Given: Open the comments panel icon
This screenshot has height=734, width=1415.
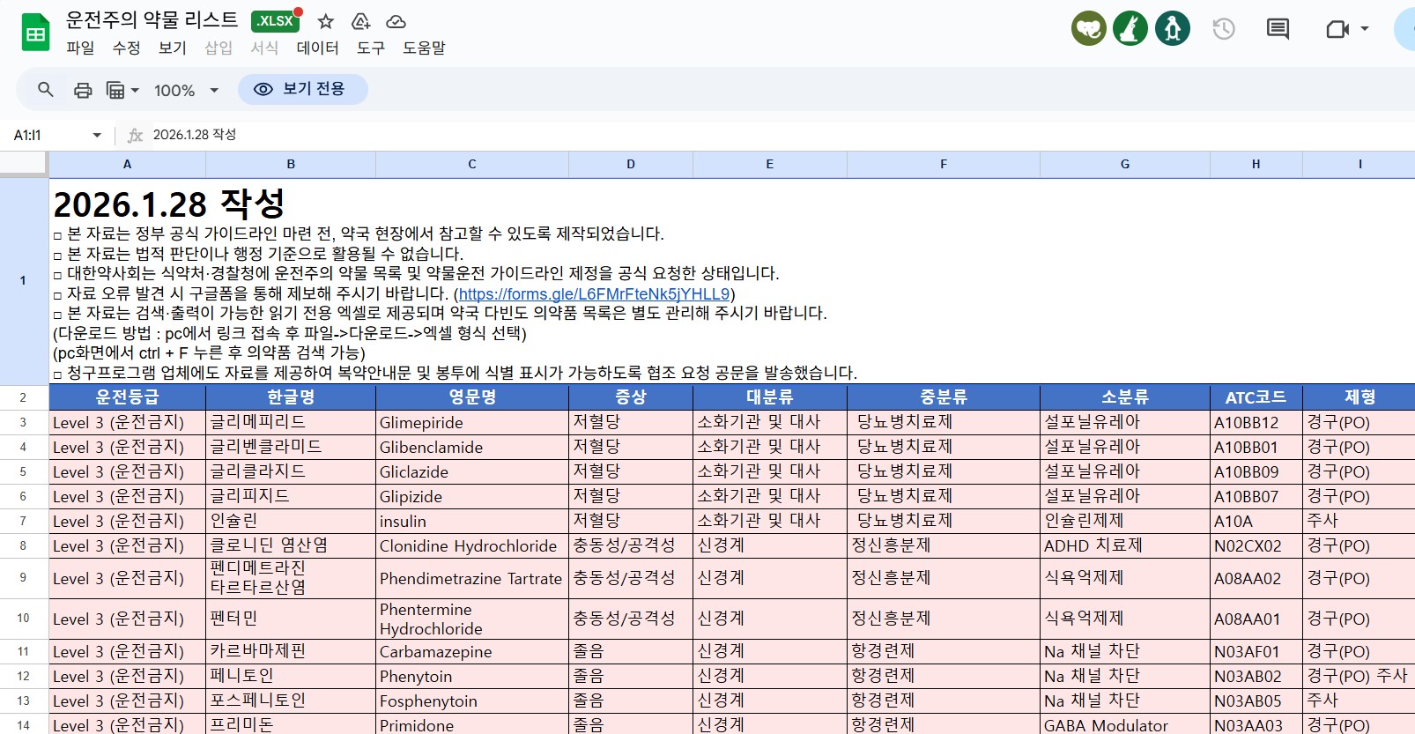Looking at the screenshot, I should [x=1277, y=29].
